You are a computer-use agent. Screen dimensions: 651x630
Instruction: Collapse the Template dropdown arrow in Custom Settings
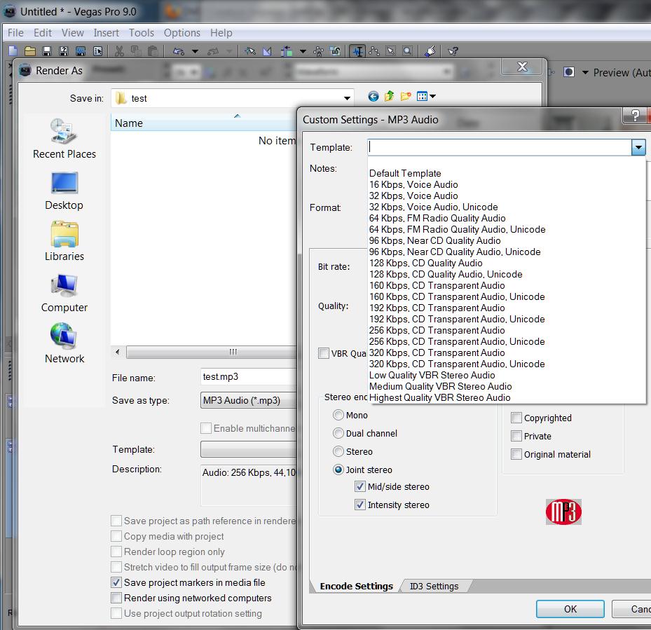(638, 147)
